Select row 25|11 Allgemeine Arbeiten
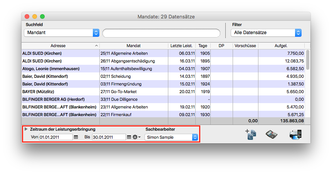 [163, 53]
